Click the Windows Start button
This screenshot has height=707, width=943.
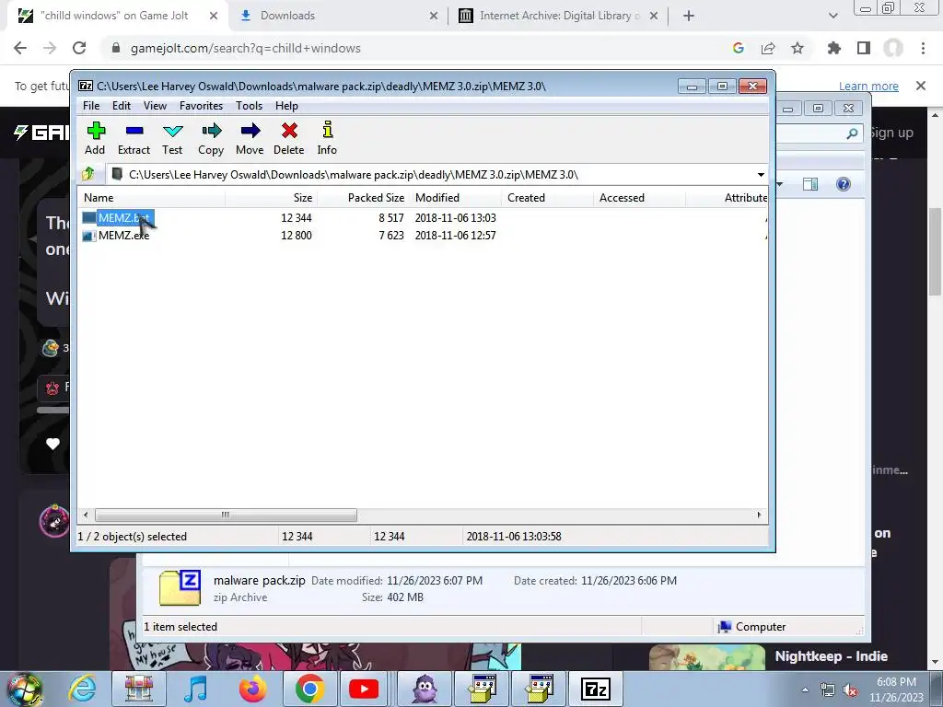pos(24,689)
